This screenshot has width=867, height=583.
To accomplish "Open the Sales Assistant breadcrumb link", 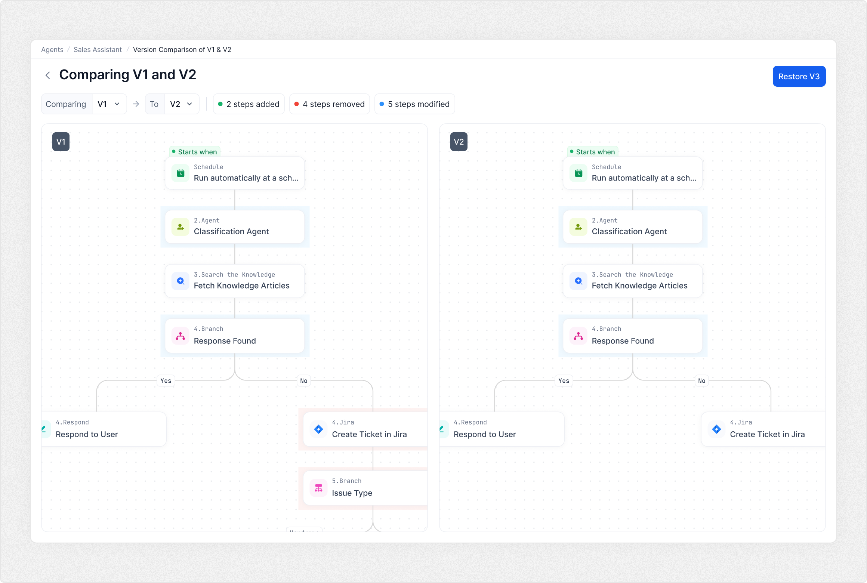I will pos(98,49).
